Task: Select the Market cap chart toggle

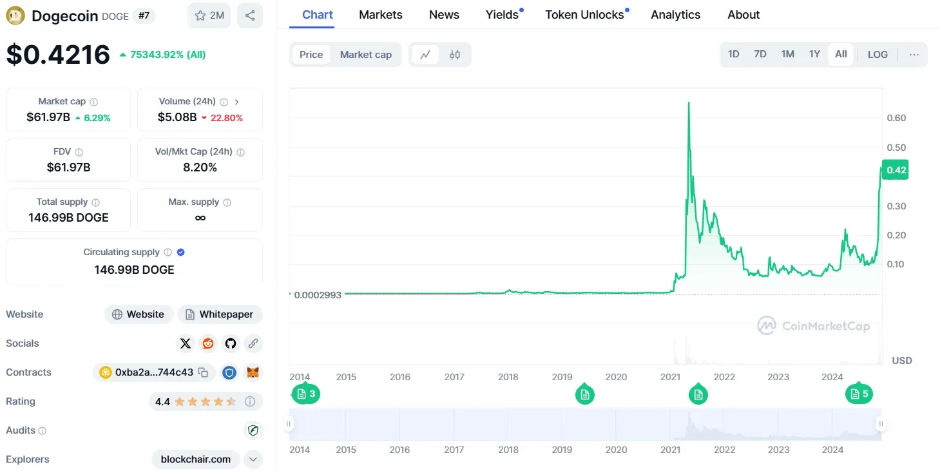Action: coord(366,55)
